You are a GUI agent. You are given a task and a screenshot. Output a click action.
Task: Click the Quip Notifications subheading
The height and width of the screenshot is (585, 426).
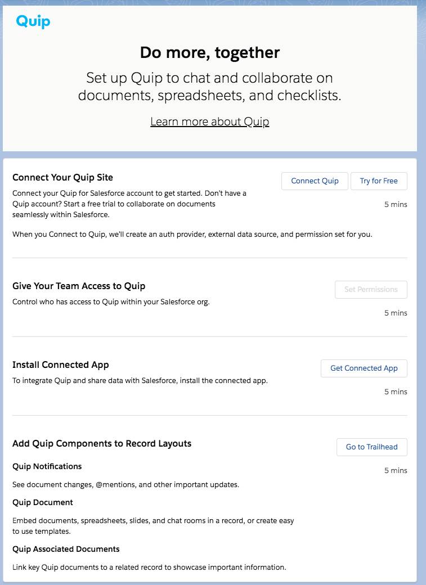coord(47,466)
